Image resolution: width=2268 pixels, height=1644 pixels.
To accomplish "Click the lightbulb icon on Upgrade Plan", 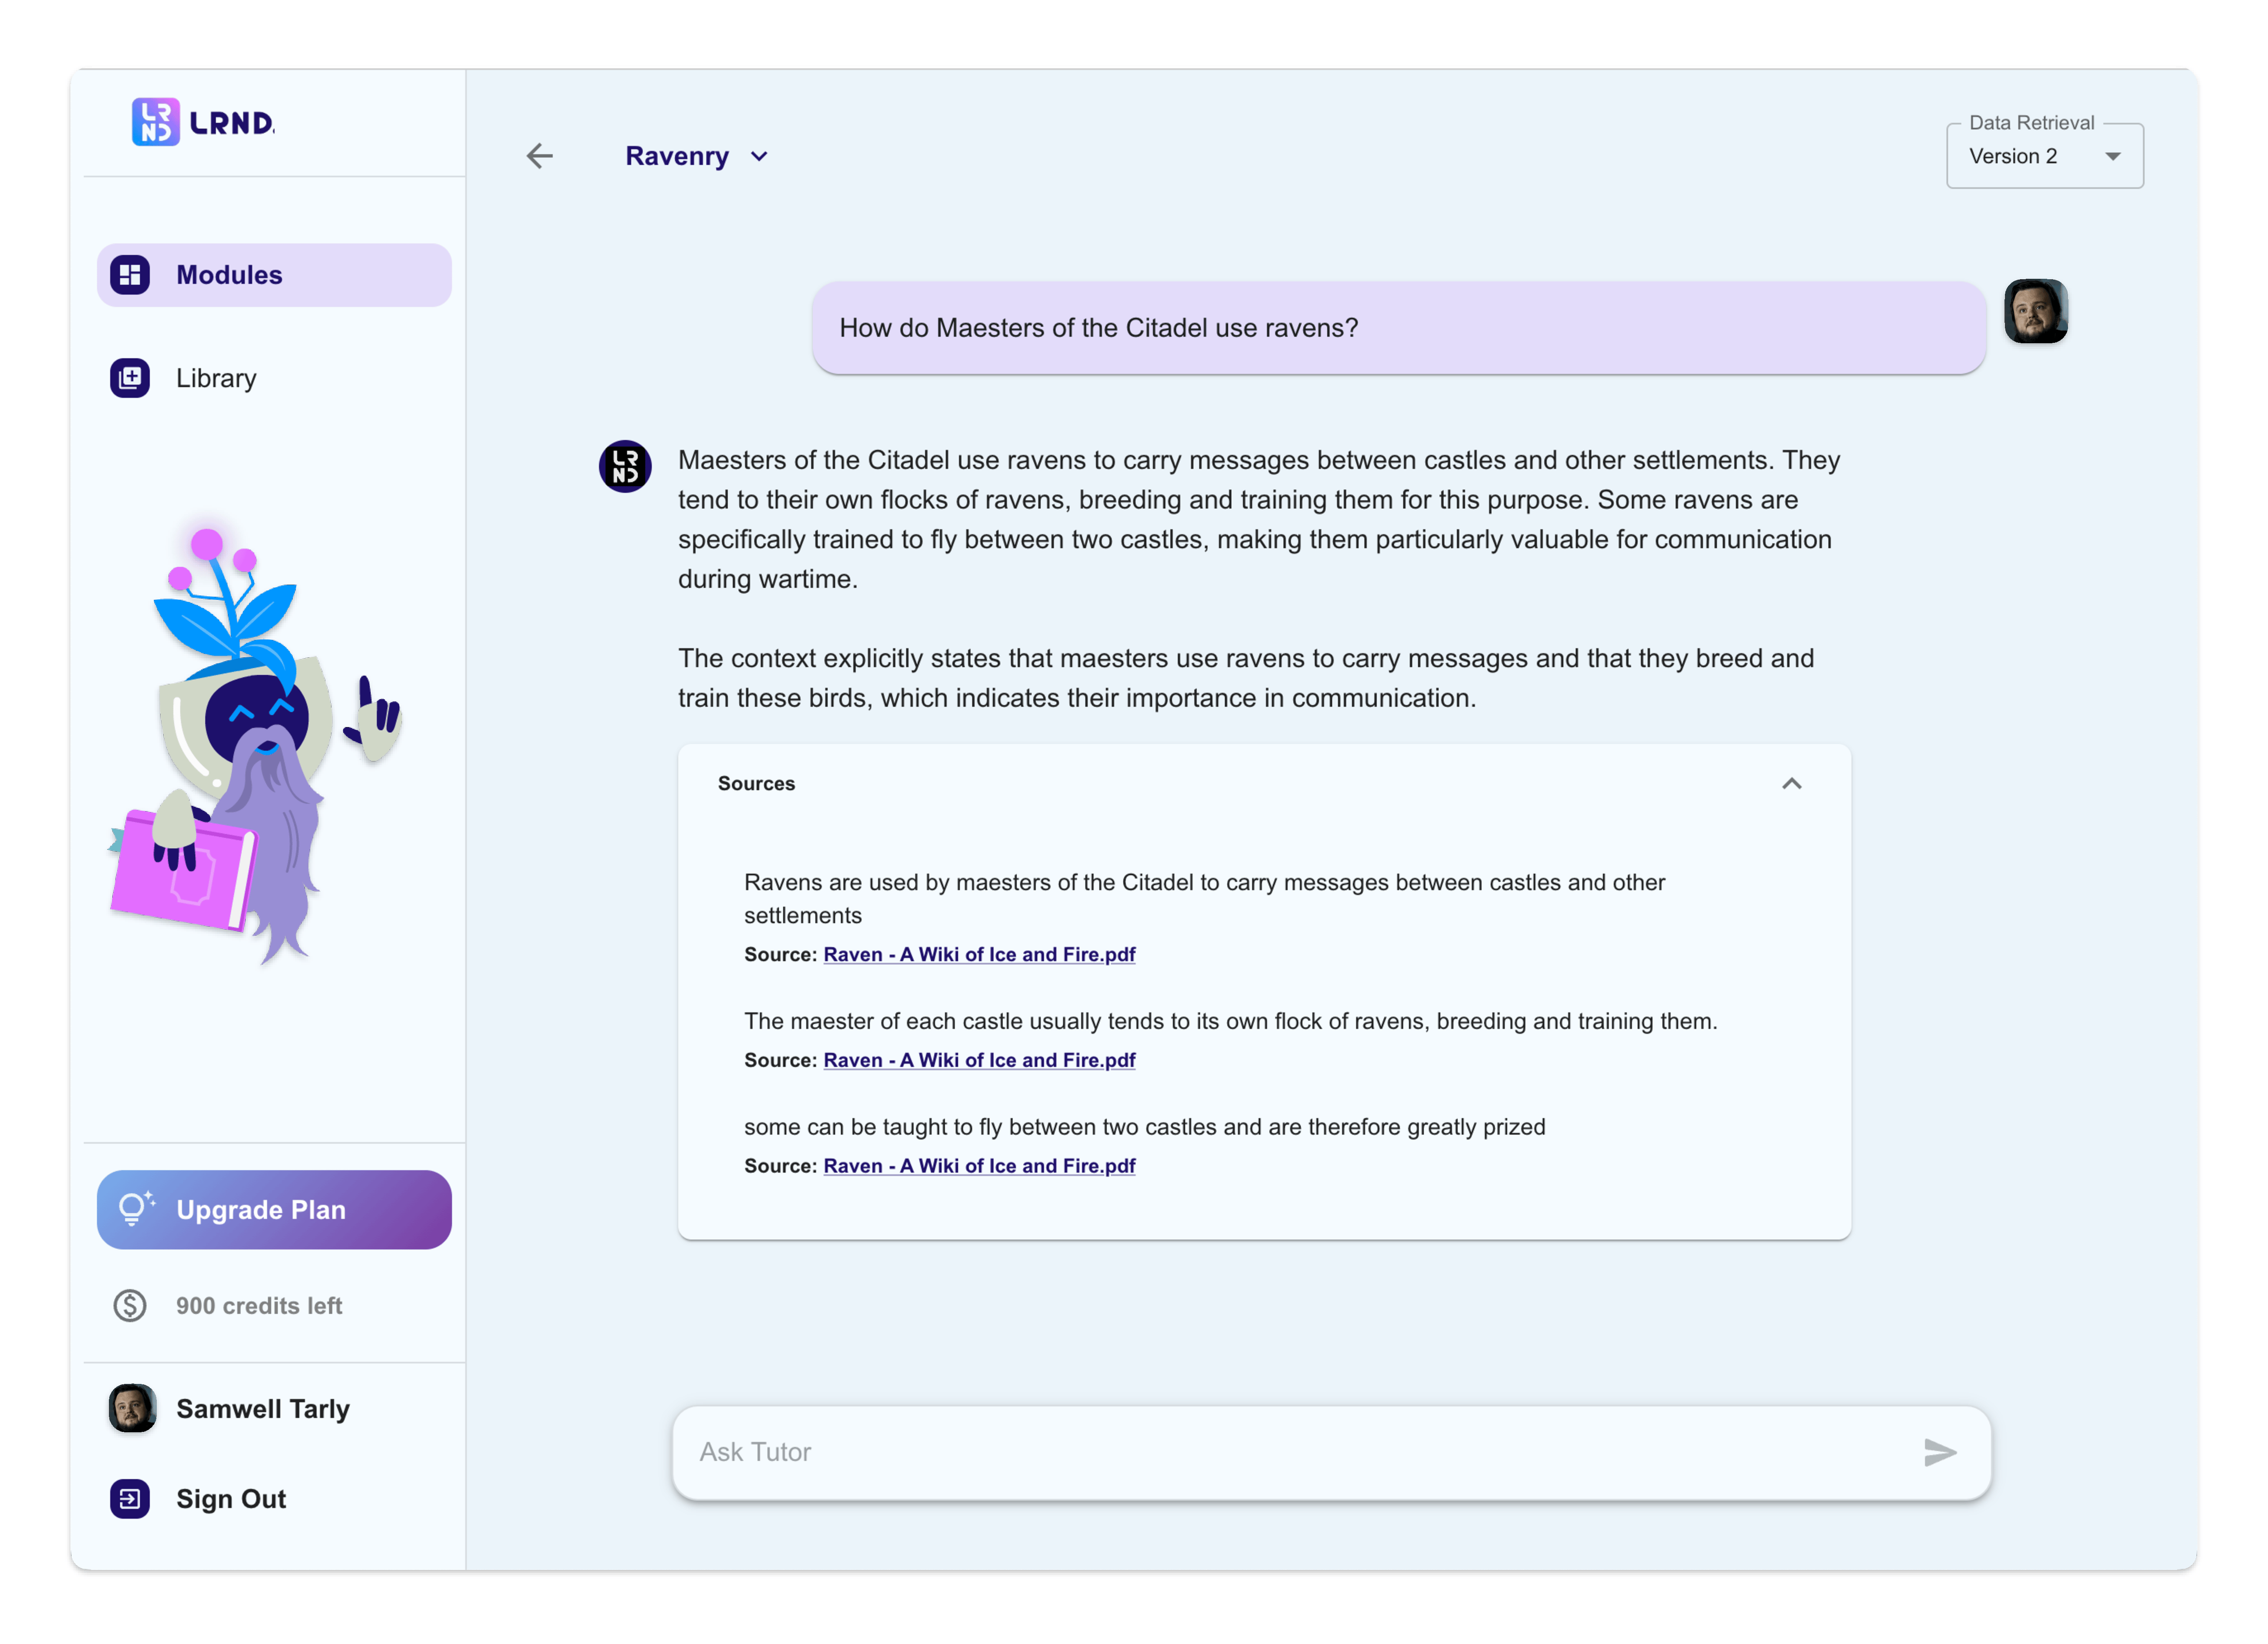I will [x=135, y=1208].
